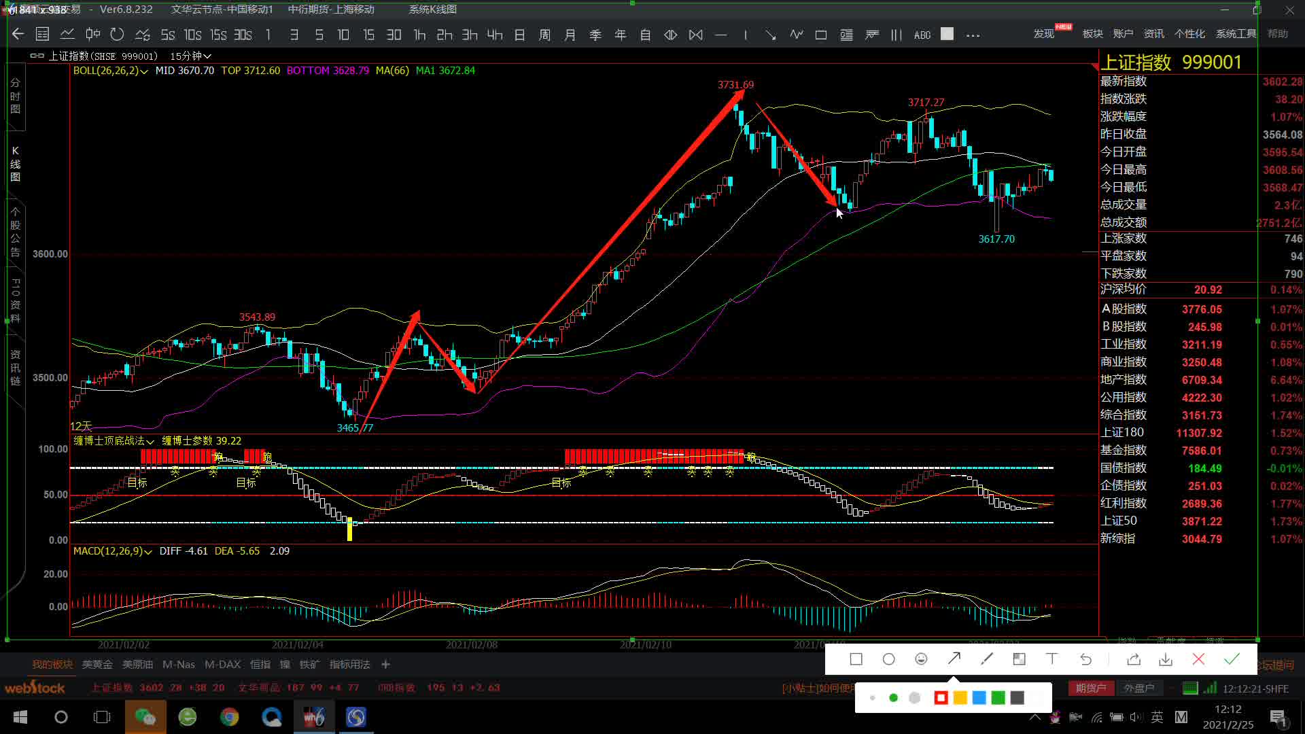Click the 期货户 account button
The width and height of the screenshot is (1305, 734).
(1091, 688)
